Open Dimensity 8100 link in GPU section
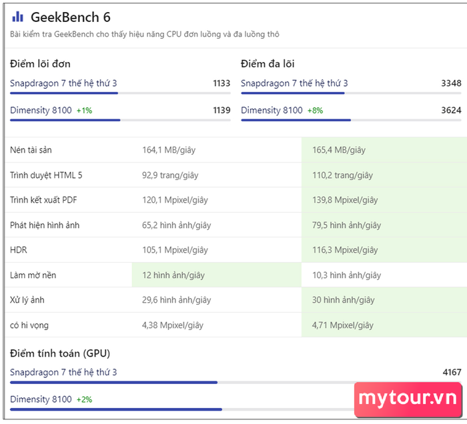The height and width of the screenshot is (424, 467). click(41, 399)
